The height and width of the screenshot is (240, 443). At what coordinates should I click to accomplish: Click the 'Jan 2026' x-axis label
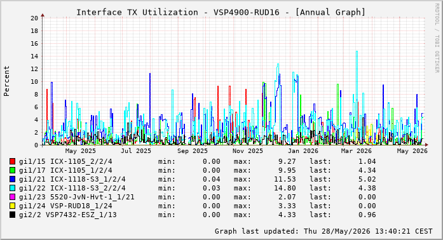(x=303, y=151)
